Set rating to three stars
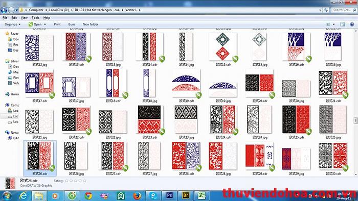 tap(76, 181)
